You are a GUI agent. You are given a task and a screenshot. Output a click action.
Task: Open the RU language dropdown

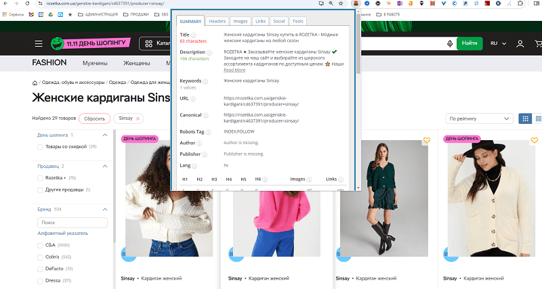point(498,43)
